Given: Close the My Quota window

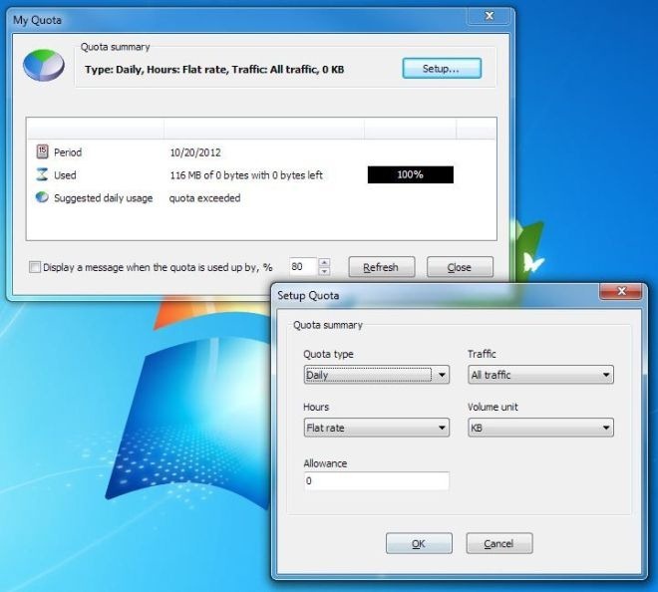Looking at the screenshot, I should click(489, 16).
